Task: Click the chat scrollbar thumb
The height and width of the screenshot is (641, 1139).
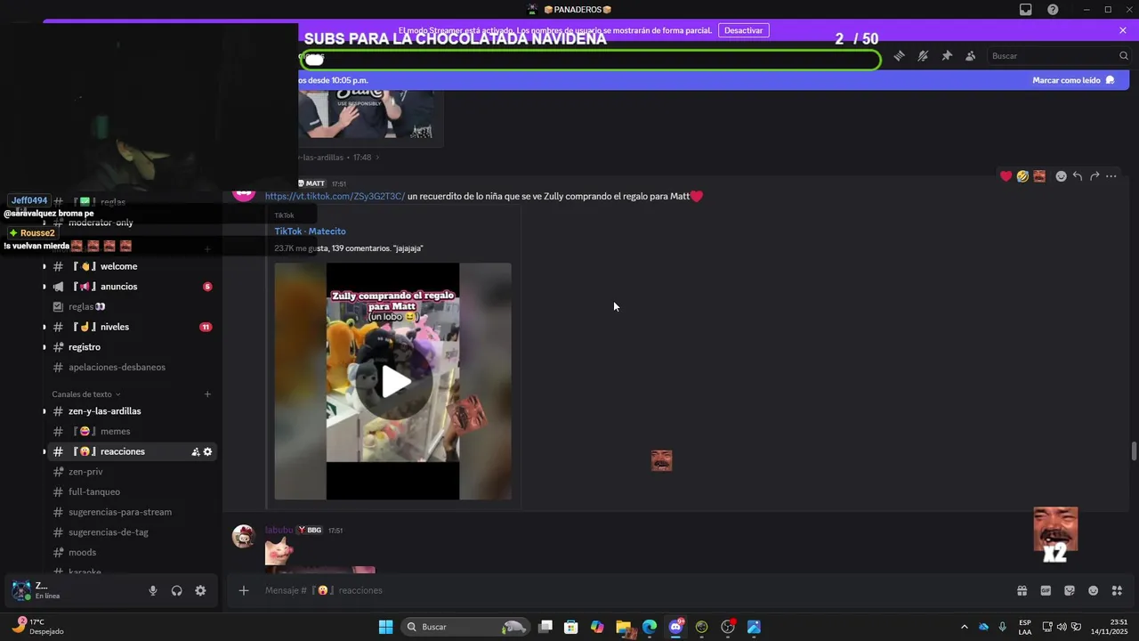Action: pos(1134,450)
